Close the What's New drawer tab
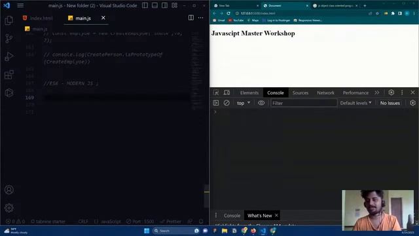Screen dimensions: 419x236 pyautogui.click(x=276, y=216)
